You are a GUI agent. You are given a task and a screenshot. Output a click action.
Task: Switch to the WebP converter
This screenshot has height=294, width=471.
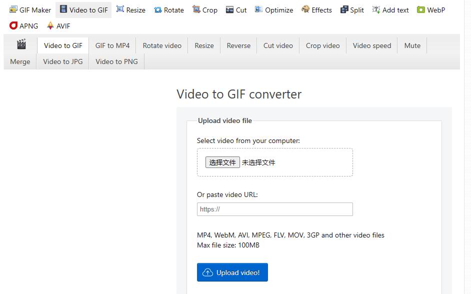430,9
